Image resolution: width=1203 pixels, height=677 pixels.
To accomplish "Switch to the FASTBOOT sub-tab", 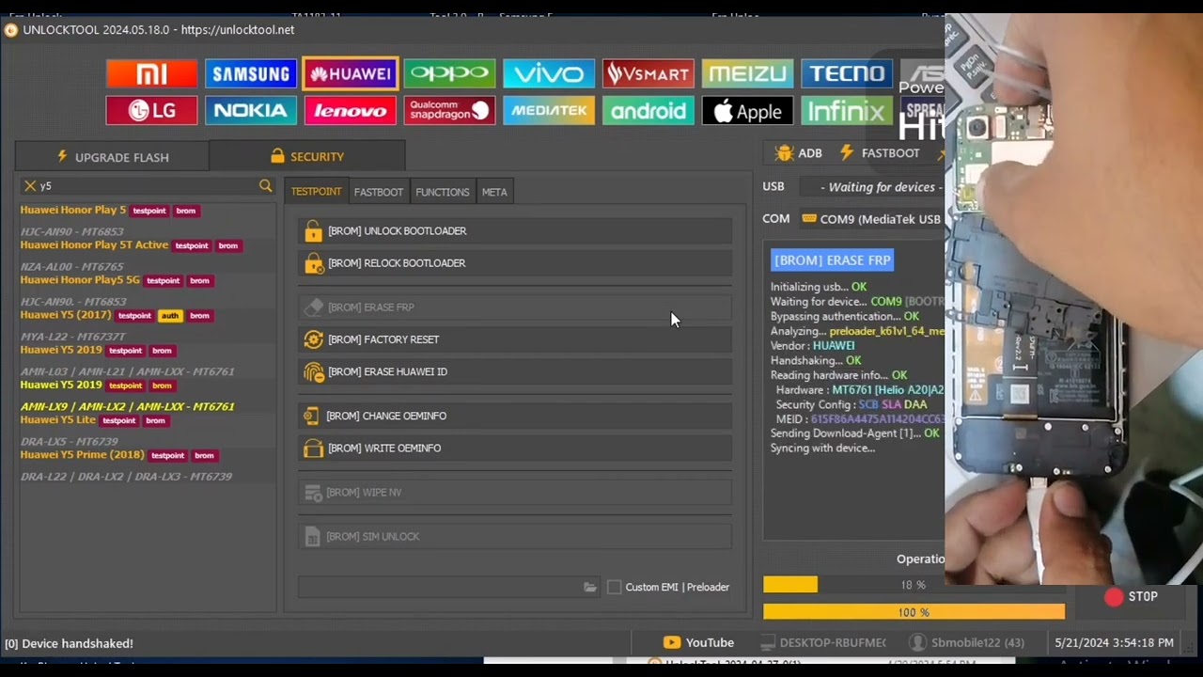I will pos(379,192).
